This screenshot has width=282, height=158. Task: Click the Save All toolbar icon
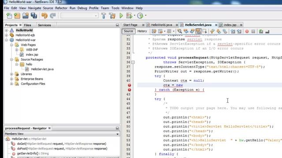pos(34,16)
